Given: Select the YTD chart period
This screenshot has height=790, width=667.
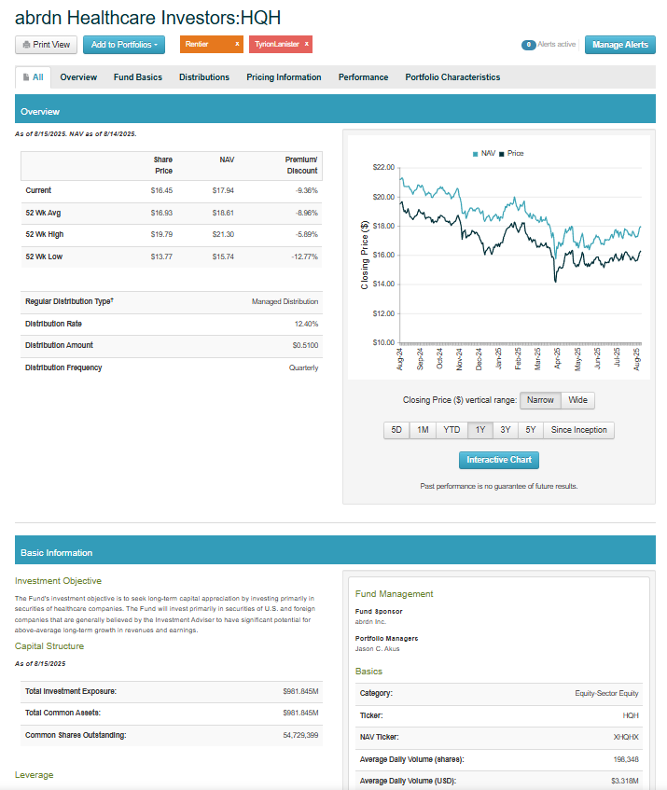Looking at the screenshot, I should coord(452,430).
